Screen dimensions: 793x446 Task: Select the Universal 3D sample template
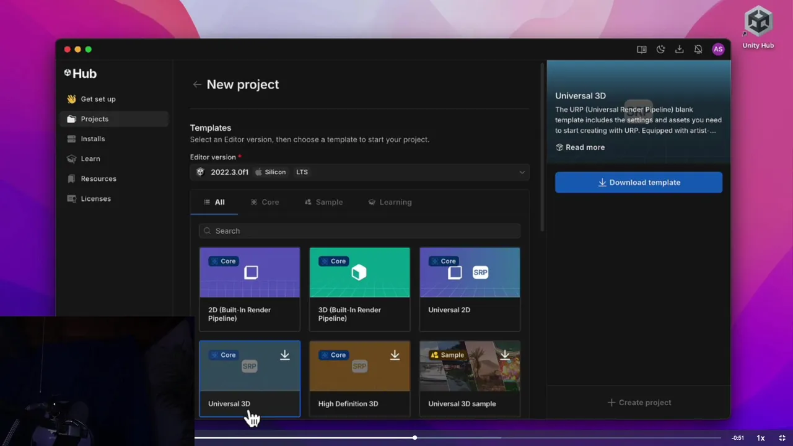[x=470, y=378]
